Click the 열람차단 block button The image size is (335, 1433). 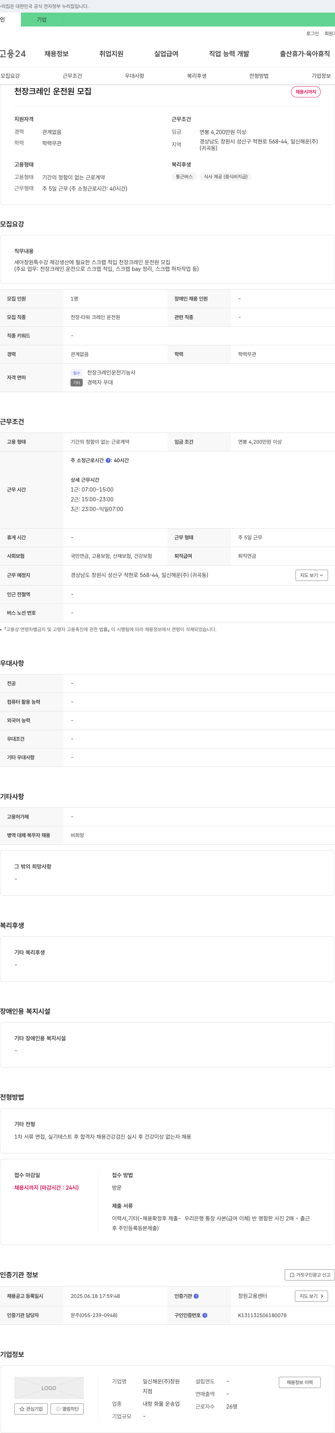tap(67, 1409)
